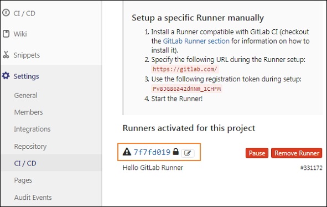Image resolution: width=327 pixels, height=207 pixels.
Task: Click the lock icon next to runner 7f7fd019
Action: click(x=176, y=152)
